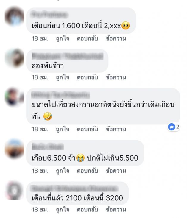Reply to the 'สองพันจ้าา' comment
Image resolution: width=187 pixels, height=218 pixels.
coord(88,77)
